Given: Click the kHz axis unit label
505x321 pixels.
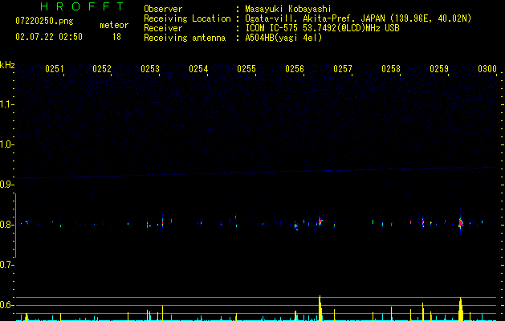Looking at the screenshot, I should pyautogui.click(x=7, y=65).
